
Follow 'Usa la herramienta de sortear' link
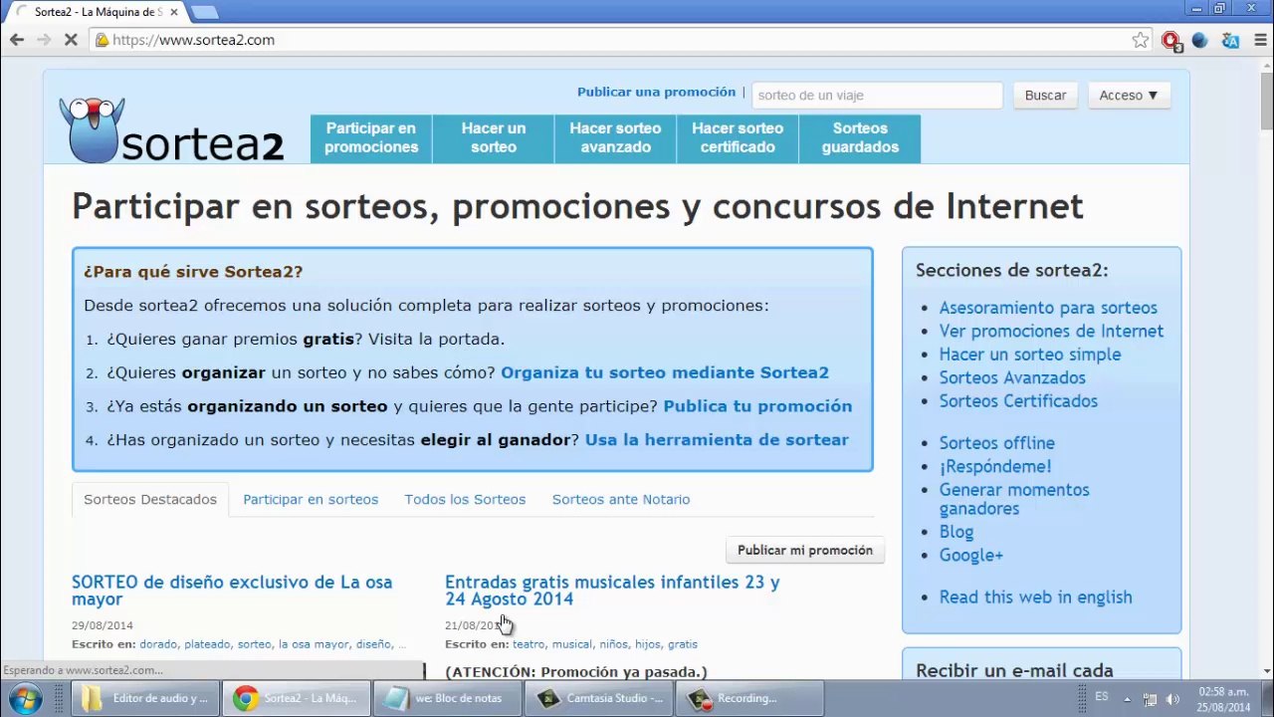[x=717, y=440]
